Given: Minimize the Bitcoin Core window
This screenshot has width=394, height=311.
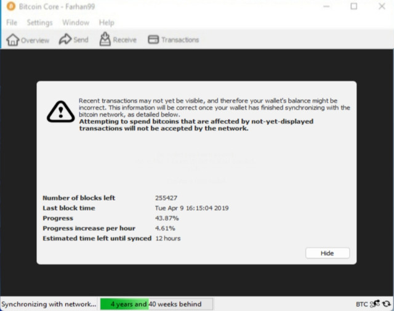Looking at the screenshot, I should tap(326, 6).
